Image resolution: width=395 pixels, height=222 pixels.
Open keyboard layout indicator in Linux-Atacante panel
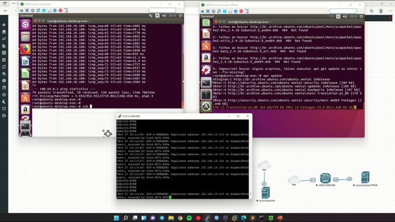click(x=157, y=15)
